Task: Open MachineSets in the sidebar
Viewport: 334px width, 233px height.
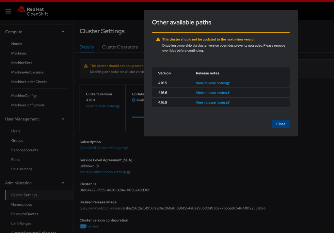Action: point(22,63)
